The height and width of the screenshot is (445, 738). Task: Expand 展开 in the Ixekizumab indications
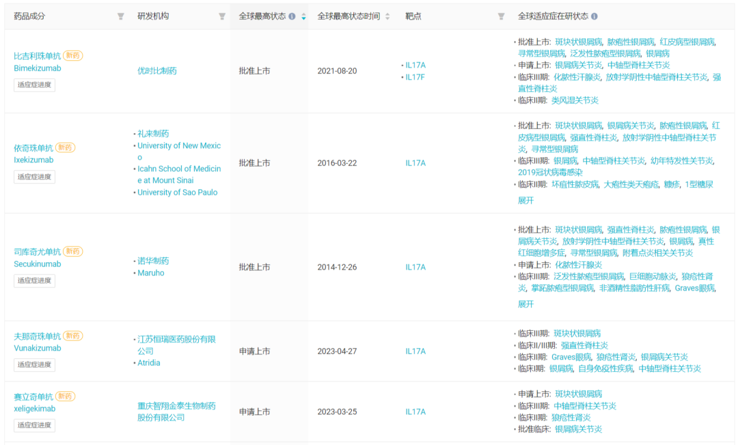525,200
